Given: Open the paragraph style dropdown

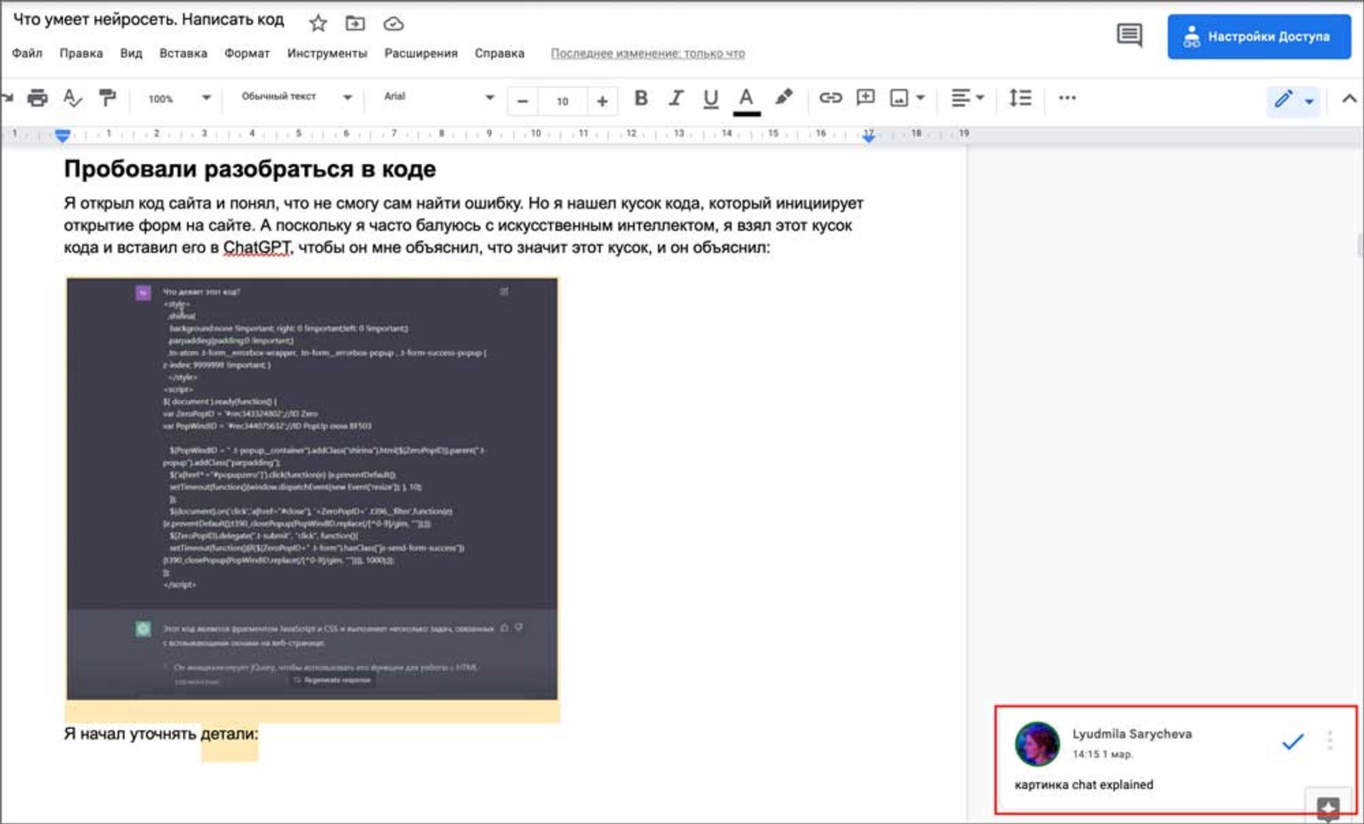Looking at the screenshot, I should (297, 97).
